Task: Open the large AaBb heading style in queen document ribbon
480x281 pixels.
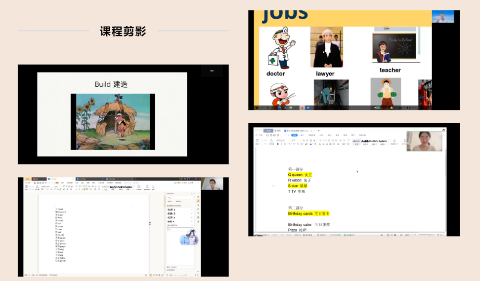Action: [366, 141]
